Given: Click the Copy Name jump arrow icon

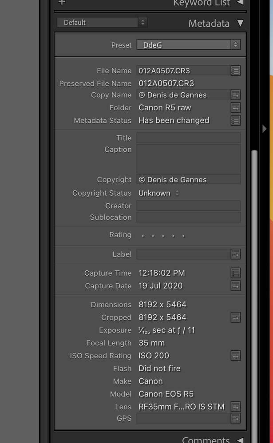Looking at the screenshot, I should (x=236, y=95).
